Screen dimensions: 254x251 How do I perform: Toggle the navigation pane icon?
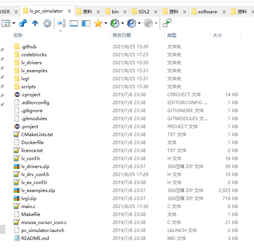86,23
